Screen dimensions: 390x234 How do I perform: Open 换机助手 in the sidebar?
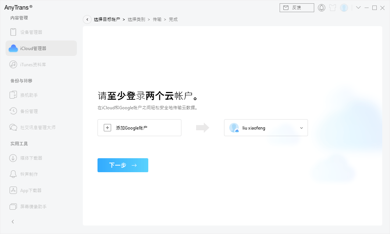[41, 95]
